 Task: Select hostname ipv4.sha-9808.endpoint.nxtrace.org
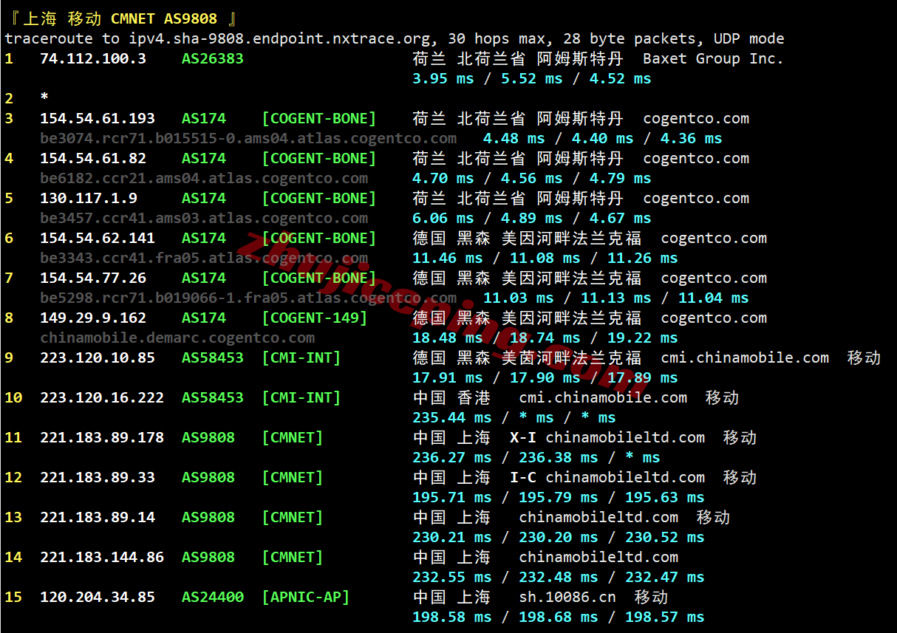(281, 38)
